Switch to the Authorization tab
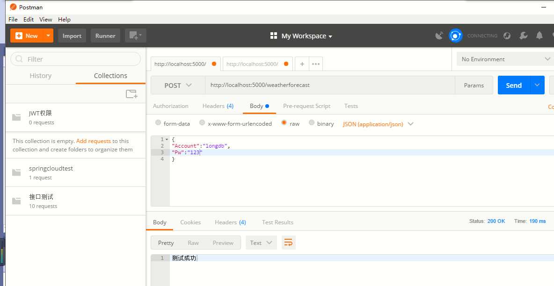Viewport: 554px width, 286px height. (171, 106)
